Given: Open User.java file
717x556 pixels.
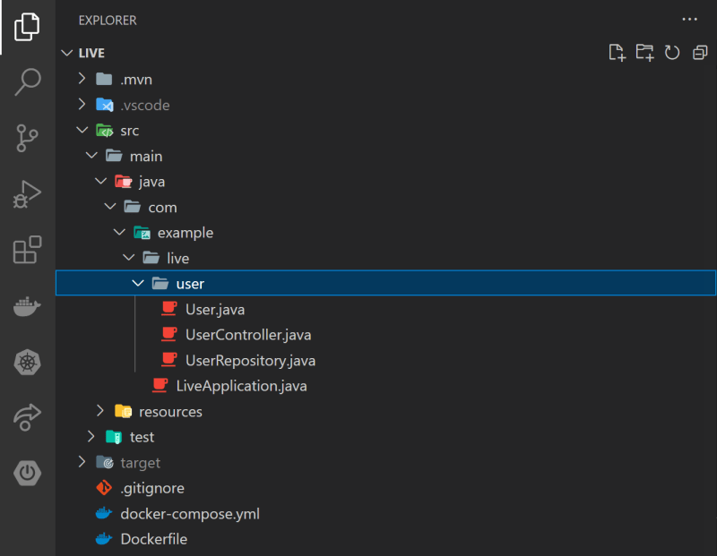Looking at the screenshot, I should click(215, 310).
